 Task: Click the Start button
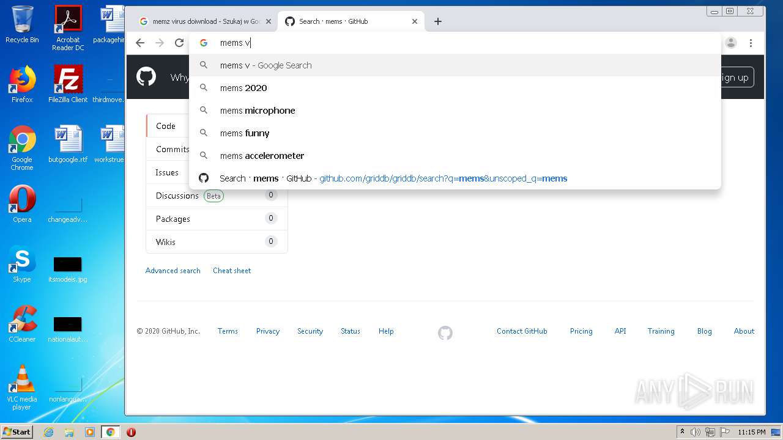17,431
